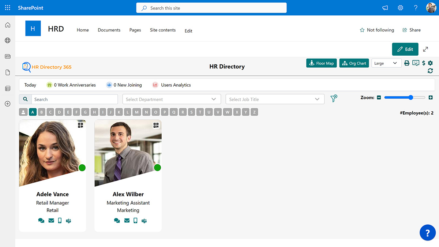Click email icon for Alex Wilber
The image size is (439, 247).
pyautogui.click(x=127, y=221)
